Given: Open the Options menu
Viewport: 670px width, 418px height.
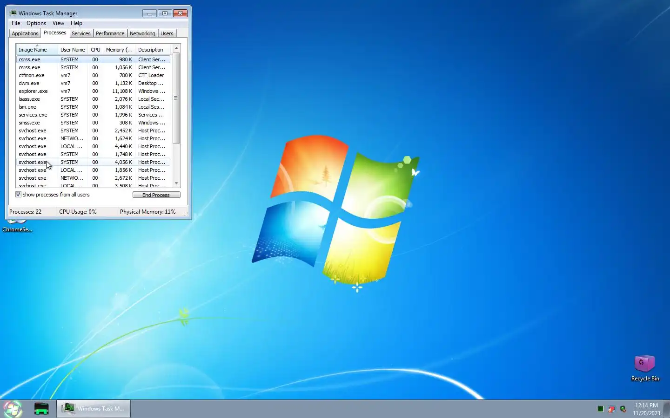Looking at the screenshot, I should (x=36, y=23).
